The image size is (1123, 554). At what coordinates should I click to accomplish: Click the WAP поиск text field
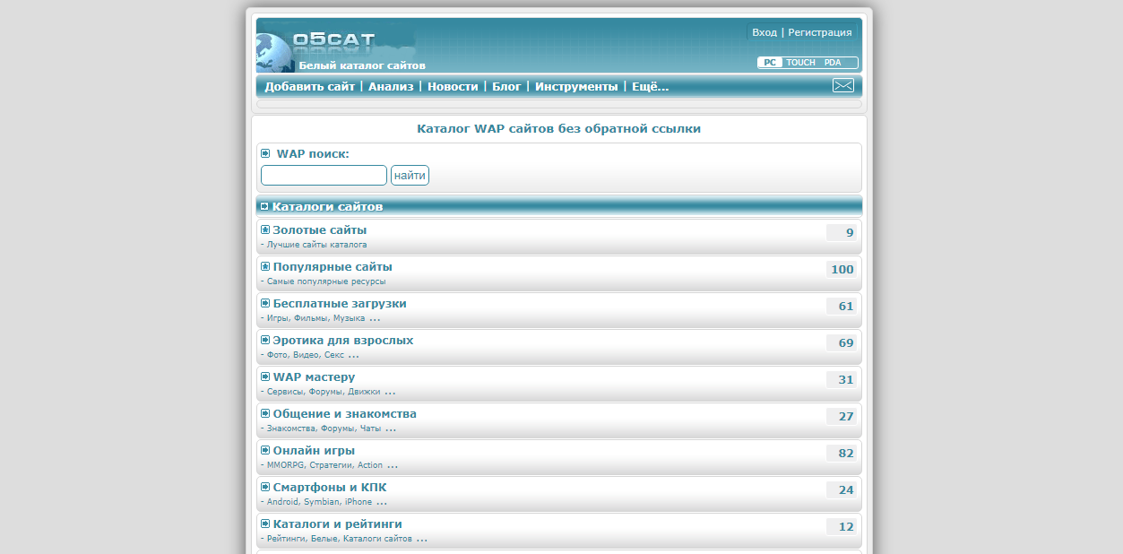click(x=324, y=176)
